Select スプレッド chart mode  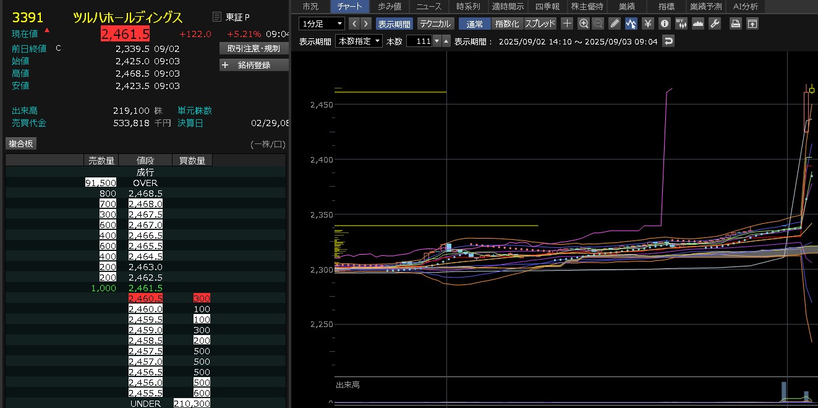point(540,23)
